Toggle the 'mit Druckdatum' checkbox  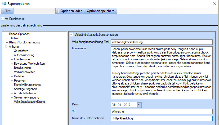tap(3, 19)
